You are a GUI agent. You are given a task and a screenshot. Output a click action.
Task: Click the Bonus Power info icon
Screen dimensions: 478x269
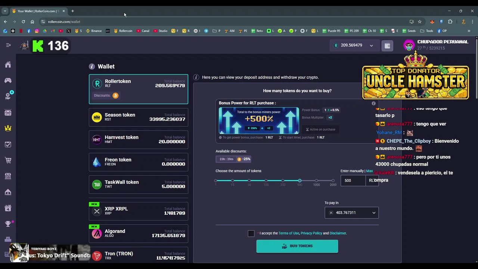click(x=373, y=103)
